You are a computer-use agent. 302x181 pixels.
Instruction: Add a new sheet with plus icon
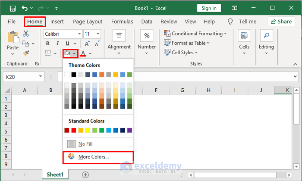click(85, 175)
